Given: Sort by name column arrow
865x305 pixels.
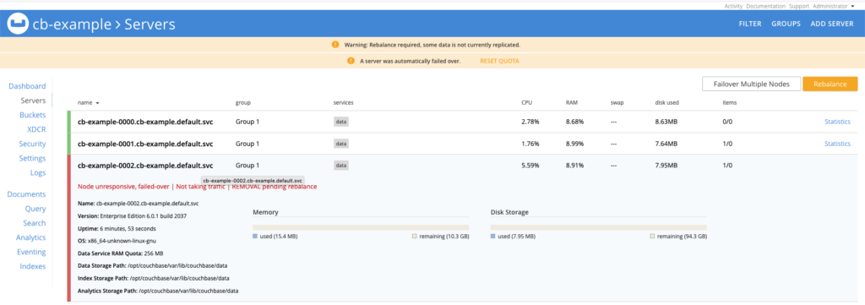Looking at the screenshot, I should click(x=98, y=103).
